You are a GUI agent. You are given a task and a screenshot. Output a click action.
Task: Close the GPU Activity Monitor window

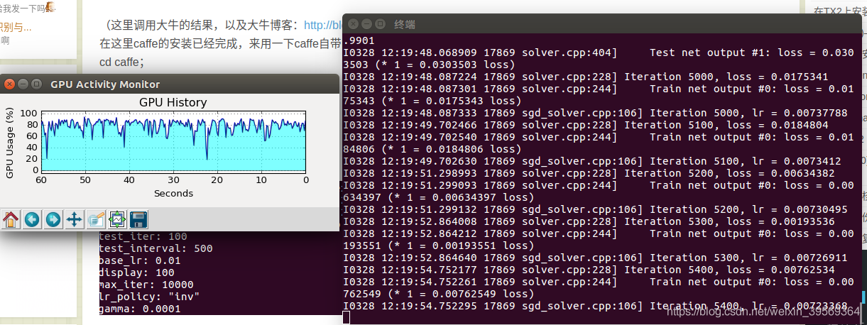pyautogui.click(x=10, y=84)
